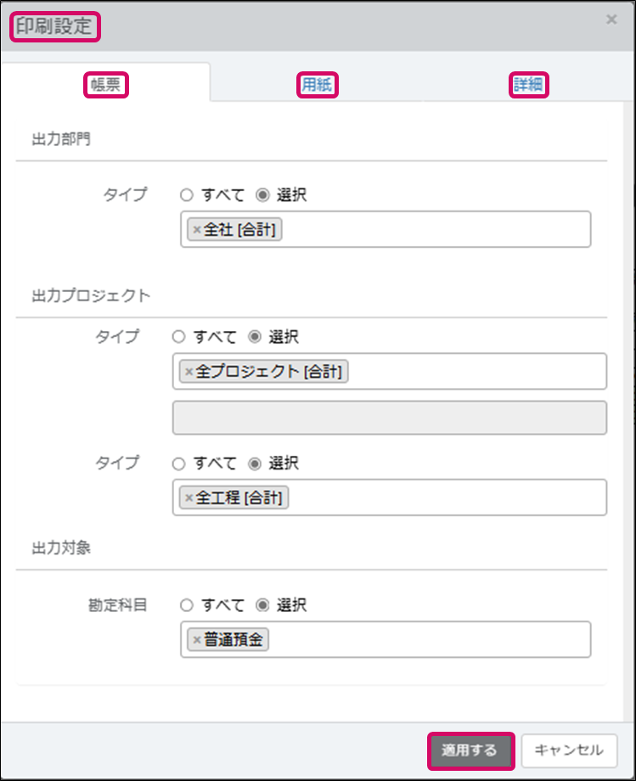Click the 適用する button
The image size is (636, 781).
471,750
